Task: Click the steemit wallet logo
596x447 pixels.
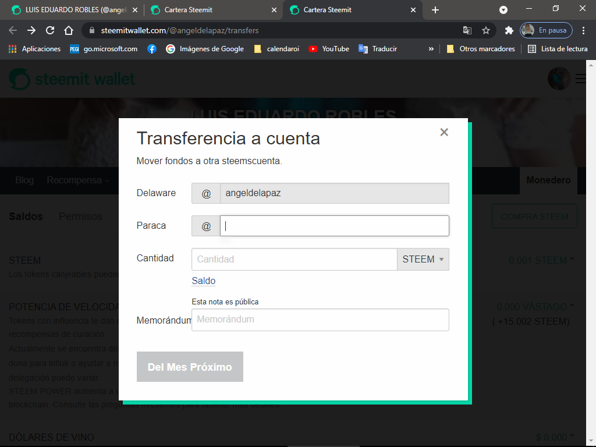Action: [72, 79]
